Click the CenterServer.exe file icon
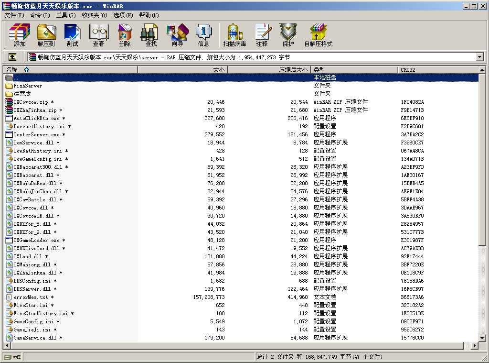 [9, 134]
